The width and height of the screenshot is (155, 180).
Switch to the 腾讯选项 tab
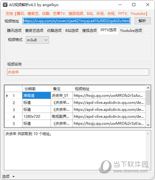pos(14,31)
